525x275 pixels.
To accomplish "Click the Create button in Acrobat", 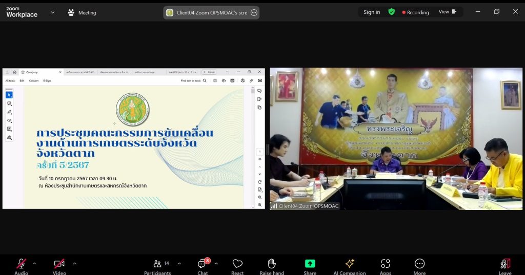I will 209,72.
